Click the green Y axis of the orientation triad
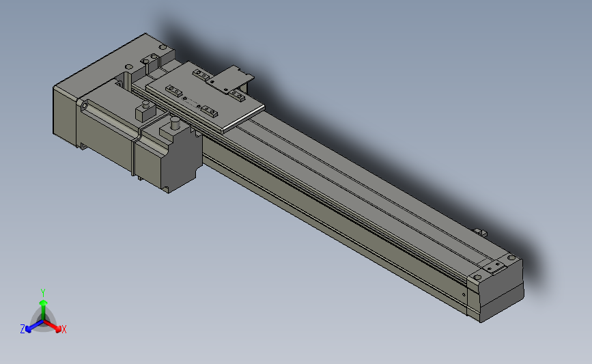This screenshot has height=364, width=592. tap(43, 305)
